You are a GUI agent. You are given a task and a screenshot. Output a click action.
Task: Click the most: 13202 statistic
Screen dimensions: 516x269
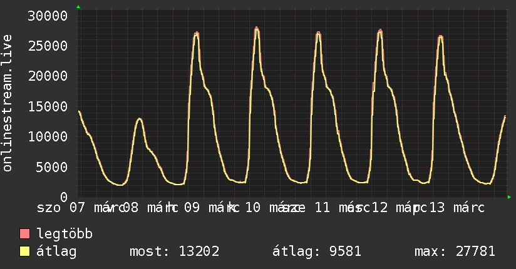point(175,251)
